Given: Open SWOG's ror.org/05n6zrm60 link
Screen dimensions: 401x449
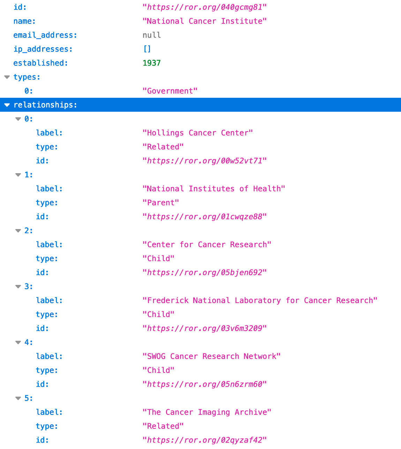Looking at the screenshot, I should tap(204, 384).
